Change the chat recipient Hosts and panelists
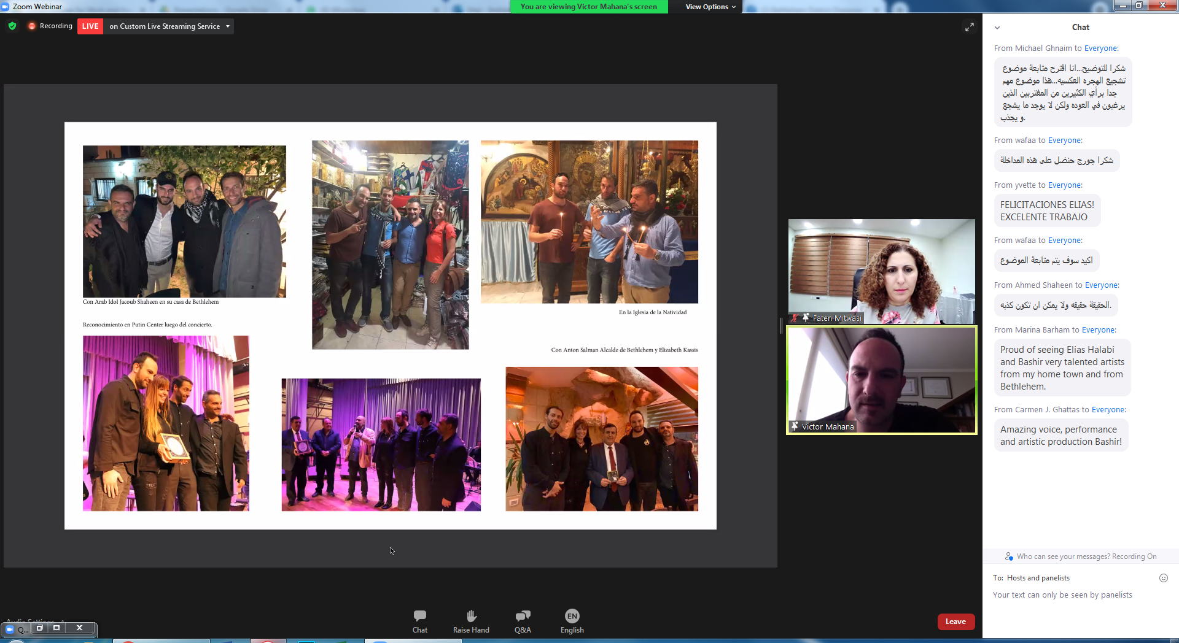This screenshot has width=1179, height=643. (1038, 578)
